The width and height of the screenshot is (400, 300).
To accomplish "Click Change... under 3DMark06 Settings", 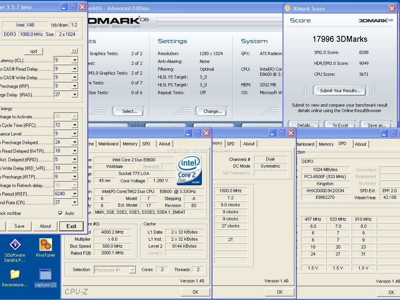I will pos(211,111).
